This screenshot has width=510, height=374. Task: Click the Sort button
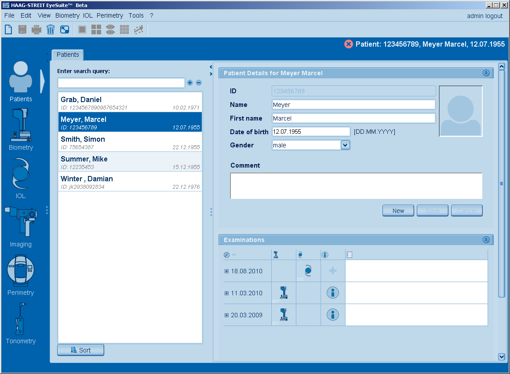click(80, 350)
